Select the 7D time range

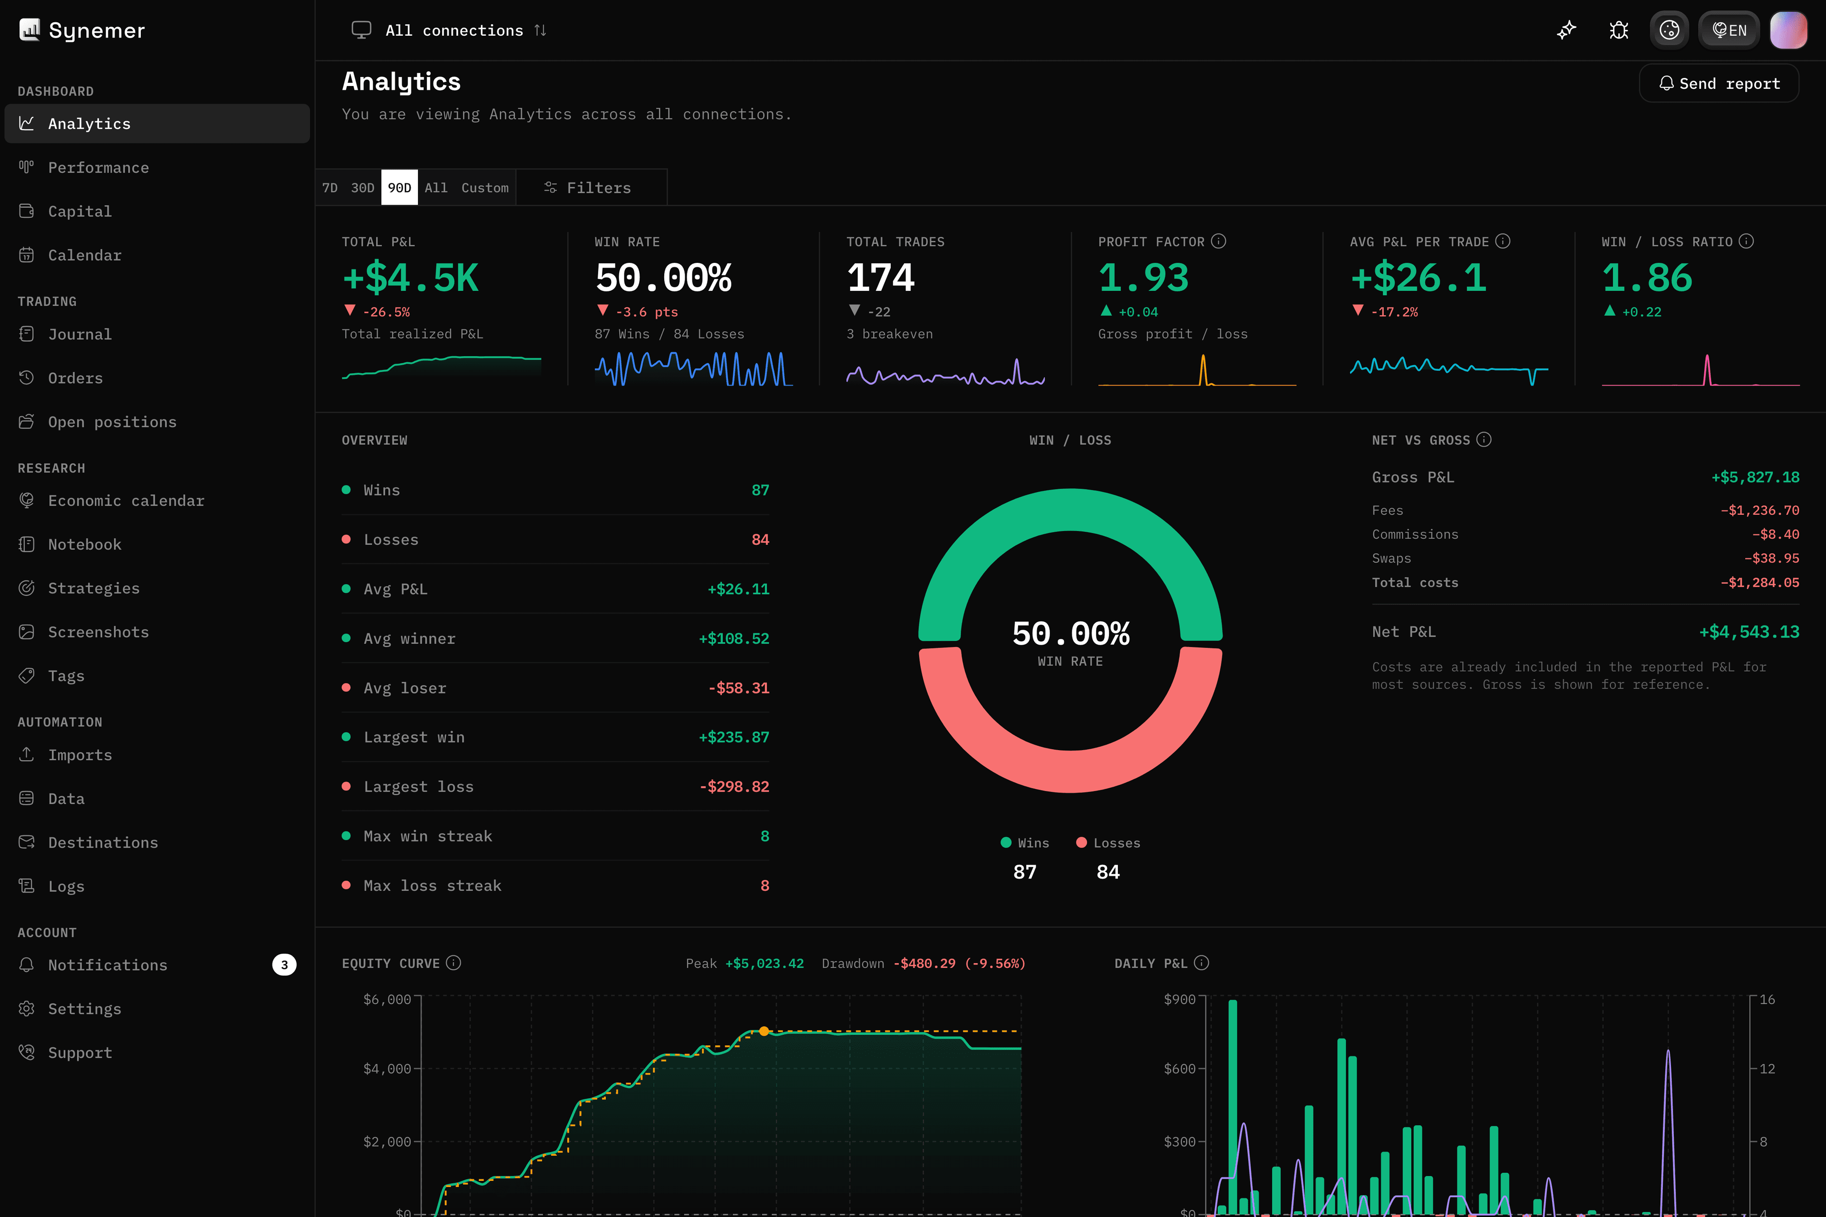pos(330,188)
